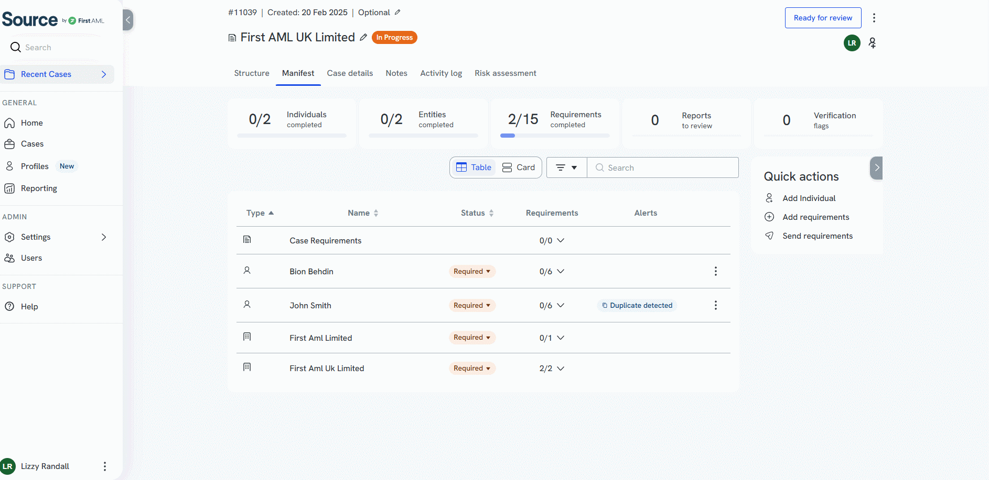
Task: Expand First Aml Uk Limited requirements 2/2
Action: pyautogui.click(x=561, y=369)
